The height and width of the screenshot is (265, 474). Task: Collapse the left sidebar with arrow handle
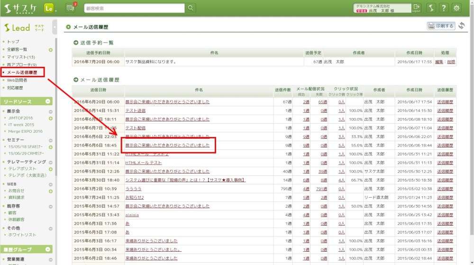[x=55, y=27]
